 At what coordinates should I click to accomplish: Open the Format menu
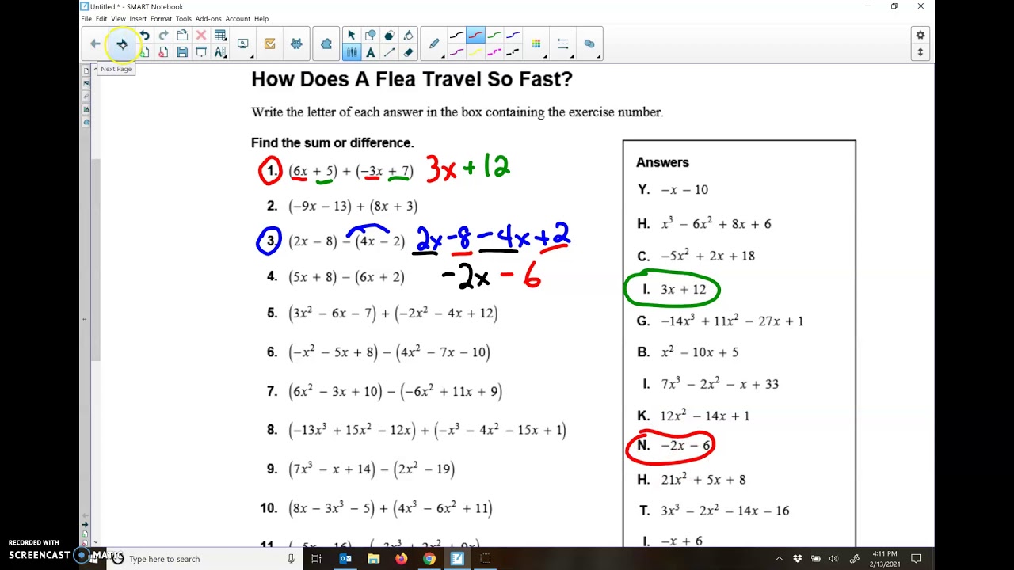pyautogui.click(x=161, y=18)
